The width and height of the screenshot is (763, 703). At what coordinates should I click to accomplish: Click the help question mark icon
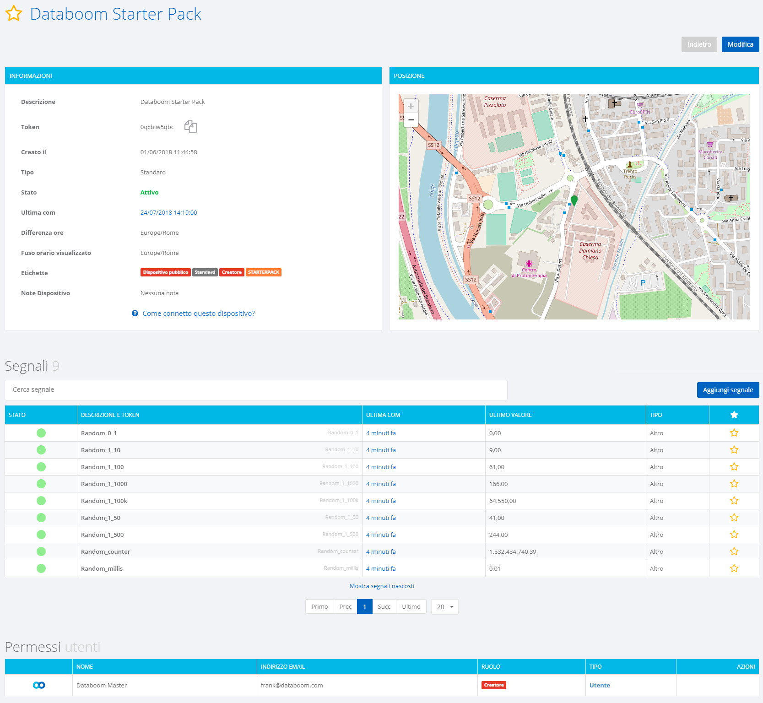[135, 314]
